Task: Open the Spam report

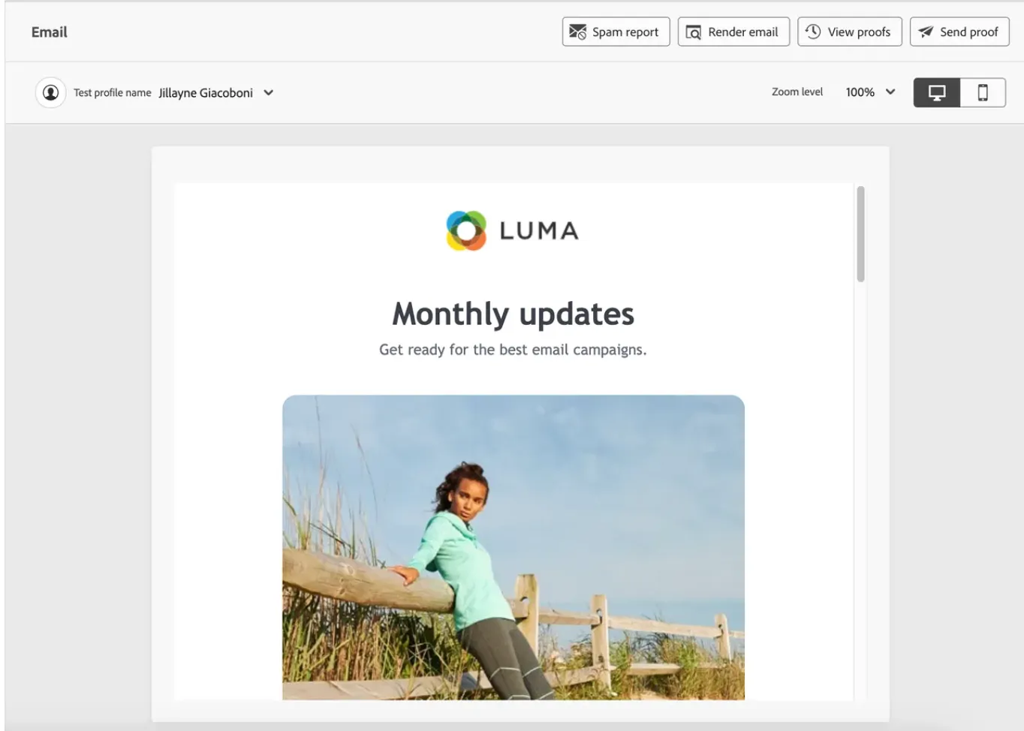Action: [616, 32]
